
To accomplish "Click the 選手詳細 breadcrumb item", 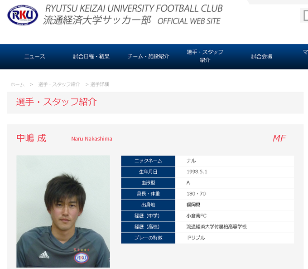I will (100, 84).
